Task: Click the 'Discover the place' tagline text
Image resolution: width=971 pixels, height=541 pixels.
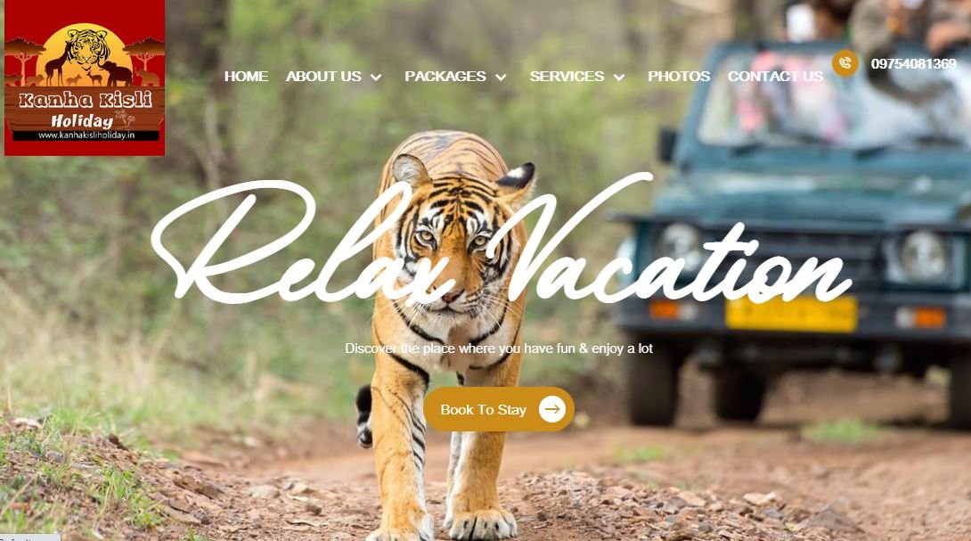Action: tap(499, 348)
